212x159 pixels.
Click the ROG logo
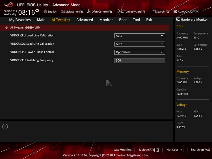[9, 5]
